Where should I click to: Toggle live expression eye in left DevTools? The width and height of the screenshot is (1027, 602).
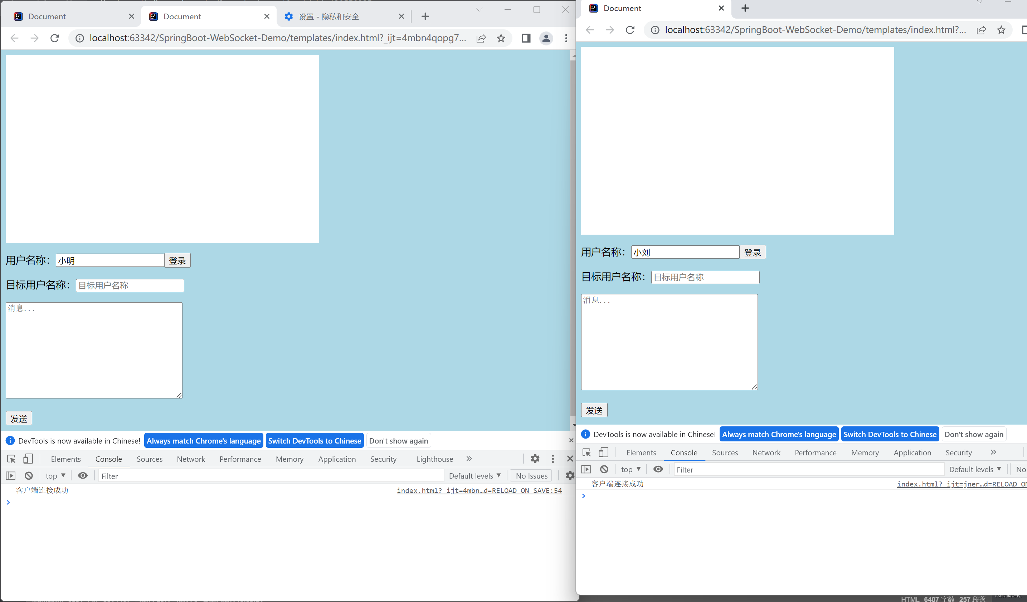pos(83,476)
